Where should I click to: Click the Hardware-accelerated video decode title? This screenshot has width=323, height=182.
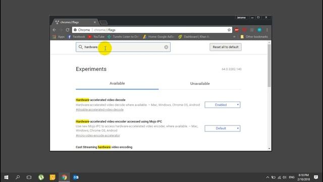pyautogui.click(x=100, y=100)
